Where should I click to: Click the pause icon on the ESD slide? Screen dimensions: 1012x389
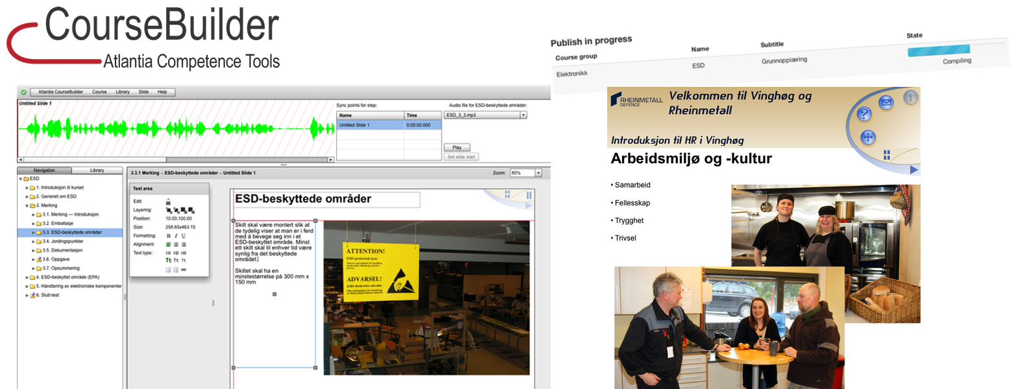coord(529,195)
